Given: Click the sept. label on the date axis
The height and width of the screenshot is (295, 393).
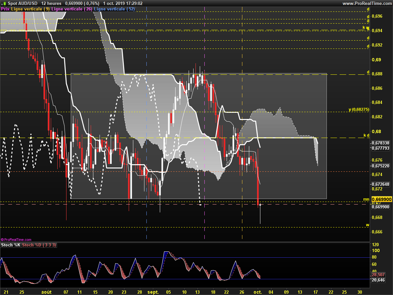Looking at the screenshot, I should [153, 291].
